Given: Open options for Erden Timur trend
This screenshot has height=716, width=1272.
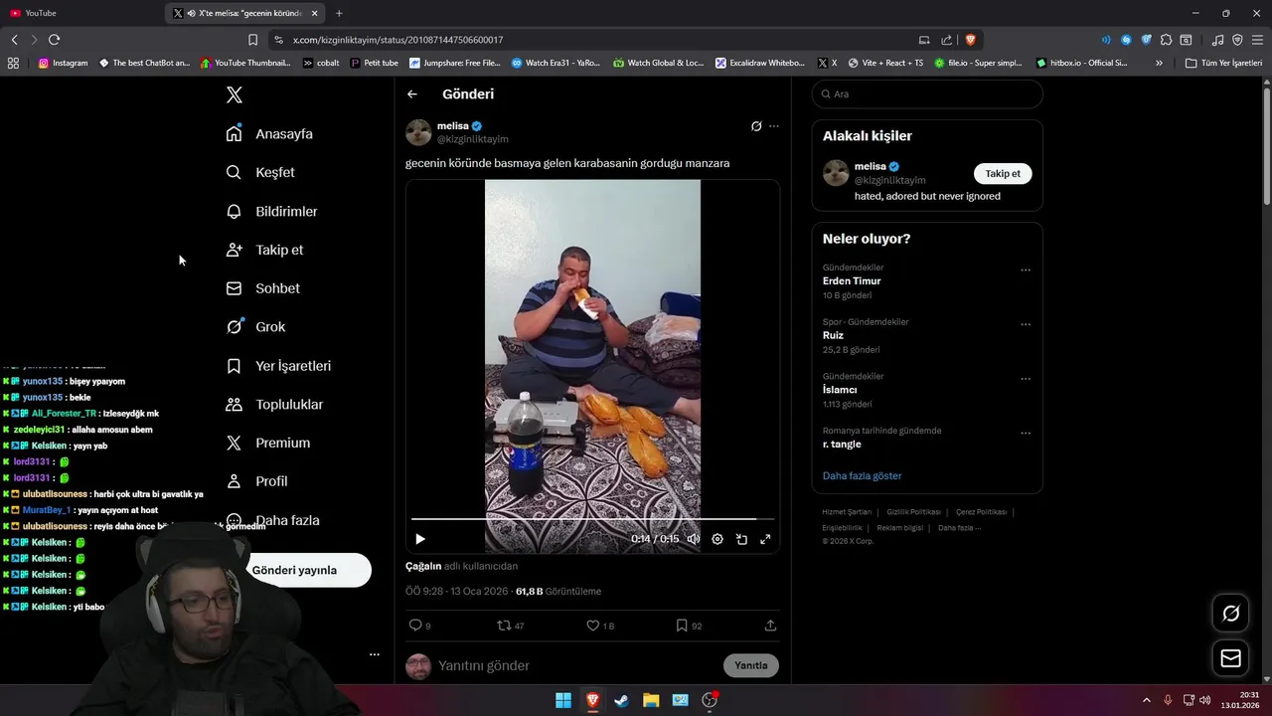Looking at the screenshot, I should [1026, 269].
